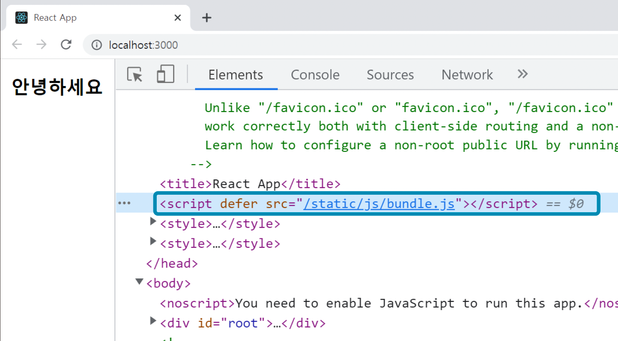The width and height of the screenshot is (618, 341).
Task: View site information for localhost
Action: pos(97,45)
